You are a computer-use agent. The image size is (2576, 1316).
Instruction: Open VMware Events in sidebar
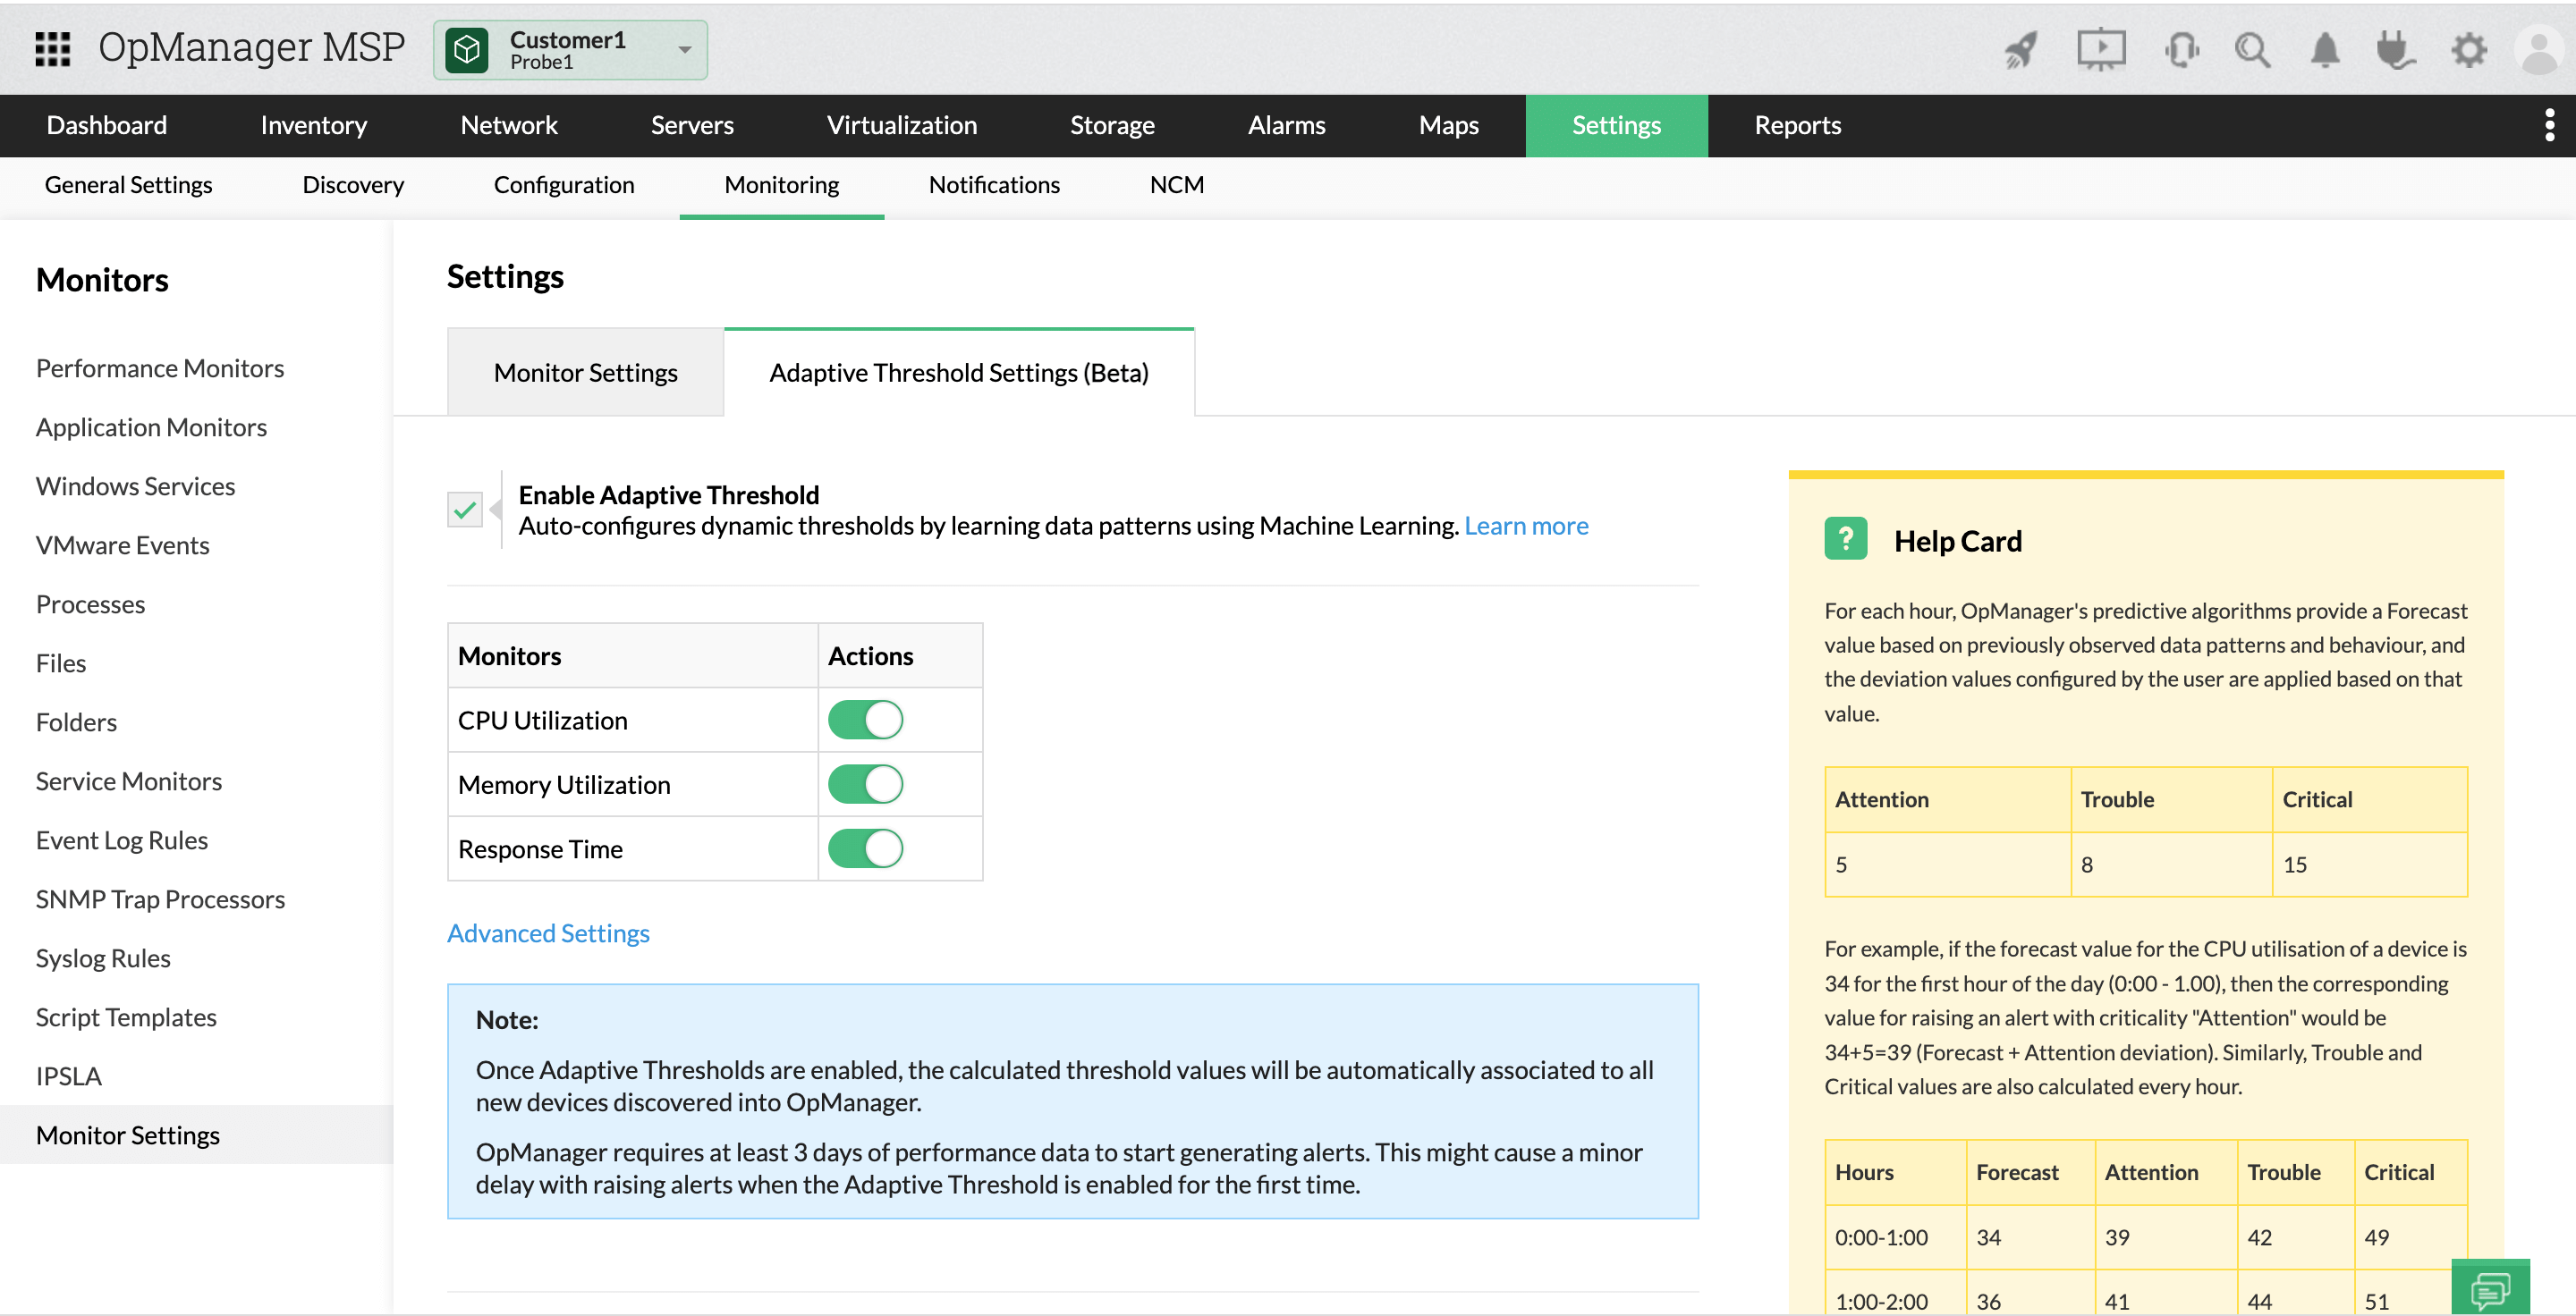122,544
